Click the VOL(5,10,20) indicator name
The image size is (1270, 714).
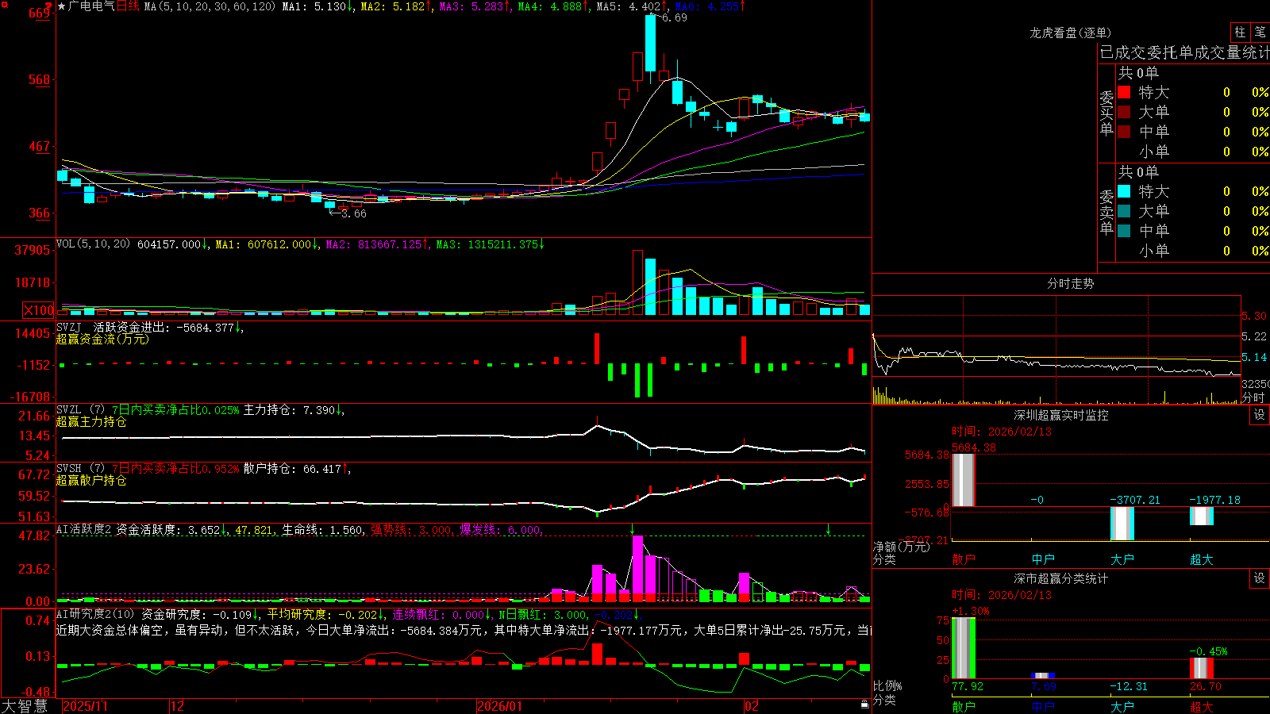click(93, 244)
